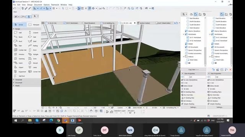The width and height of the screenshot is (245, 137).
Task: Click the Undo arrow in top toolbar
Action: pos(15,8)
